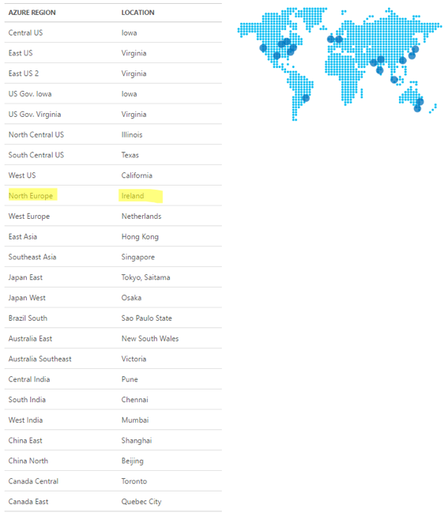Click the Australia Southeast region entry

point(40,359)
